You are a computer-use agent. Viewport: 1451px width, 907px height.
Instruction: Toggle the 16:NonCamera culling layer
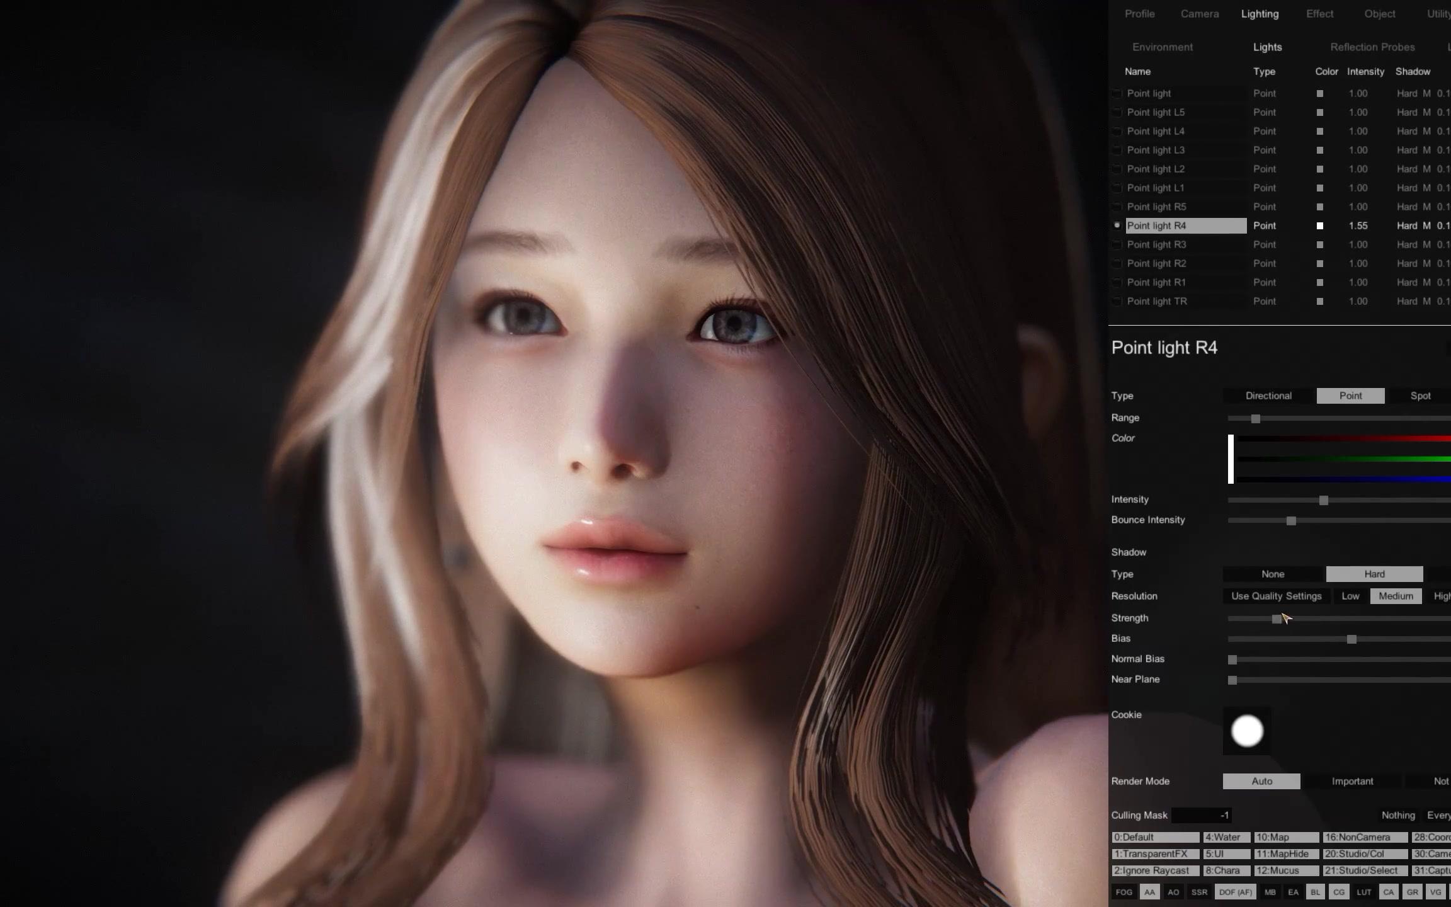click(1365, 837)
